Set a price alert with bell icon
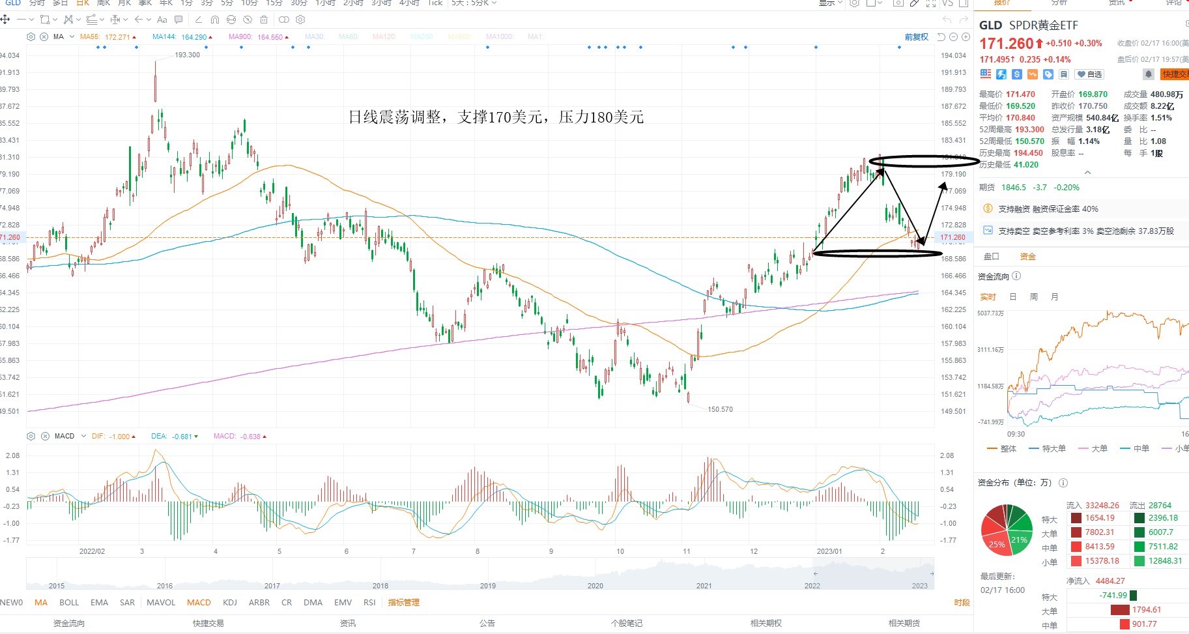This screenshot has width=1189, height=634. (1149, 74)
